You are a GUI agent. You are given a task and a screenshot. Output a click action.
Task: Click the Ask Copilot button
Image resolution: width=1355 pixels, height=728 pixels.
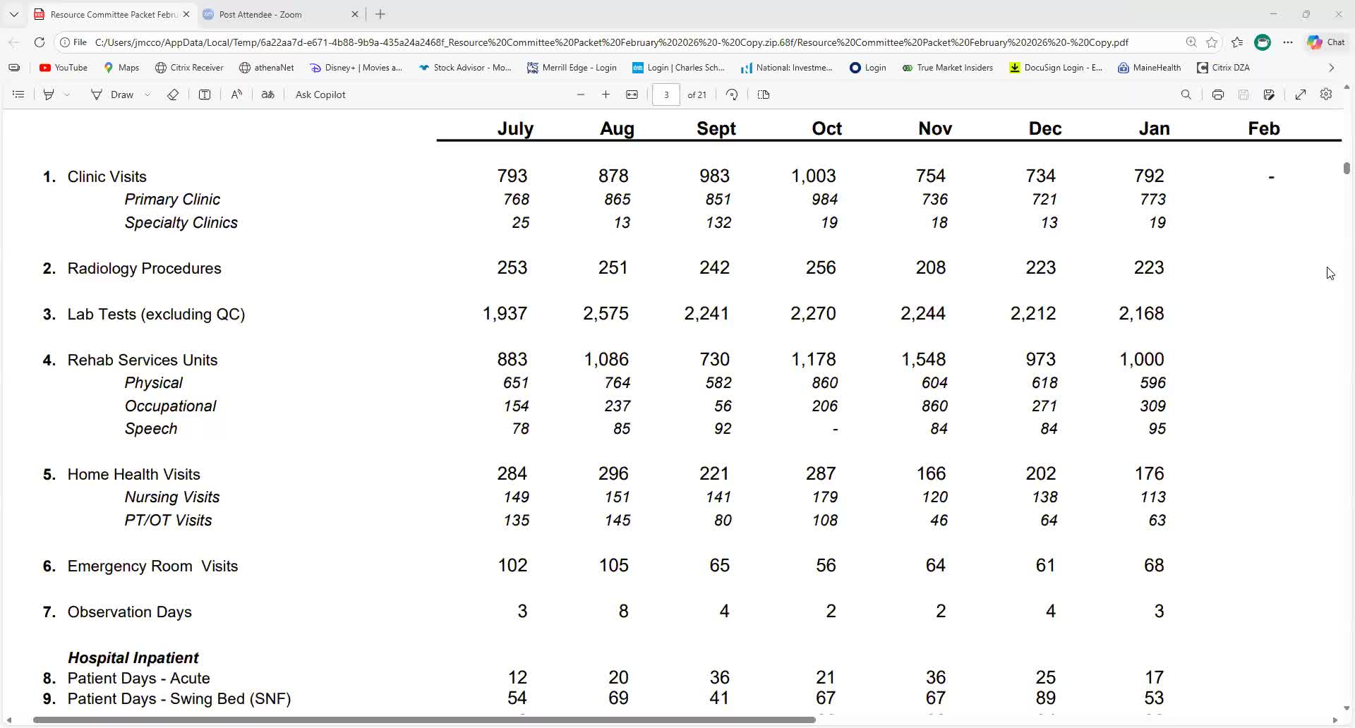320,95
